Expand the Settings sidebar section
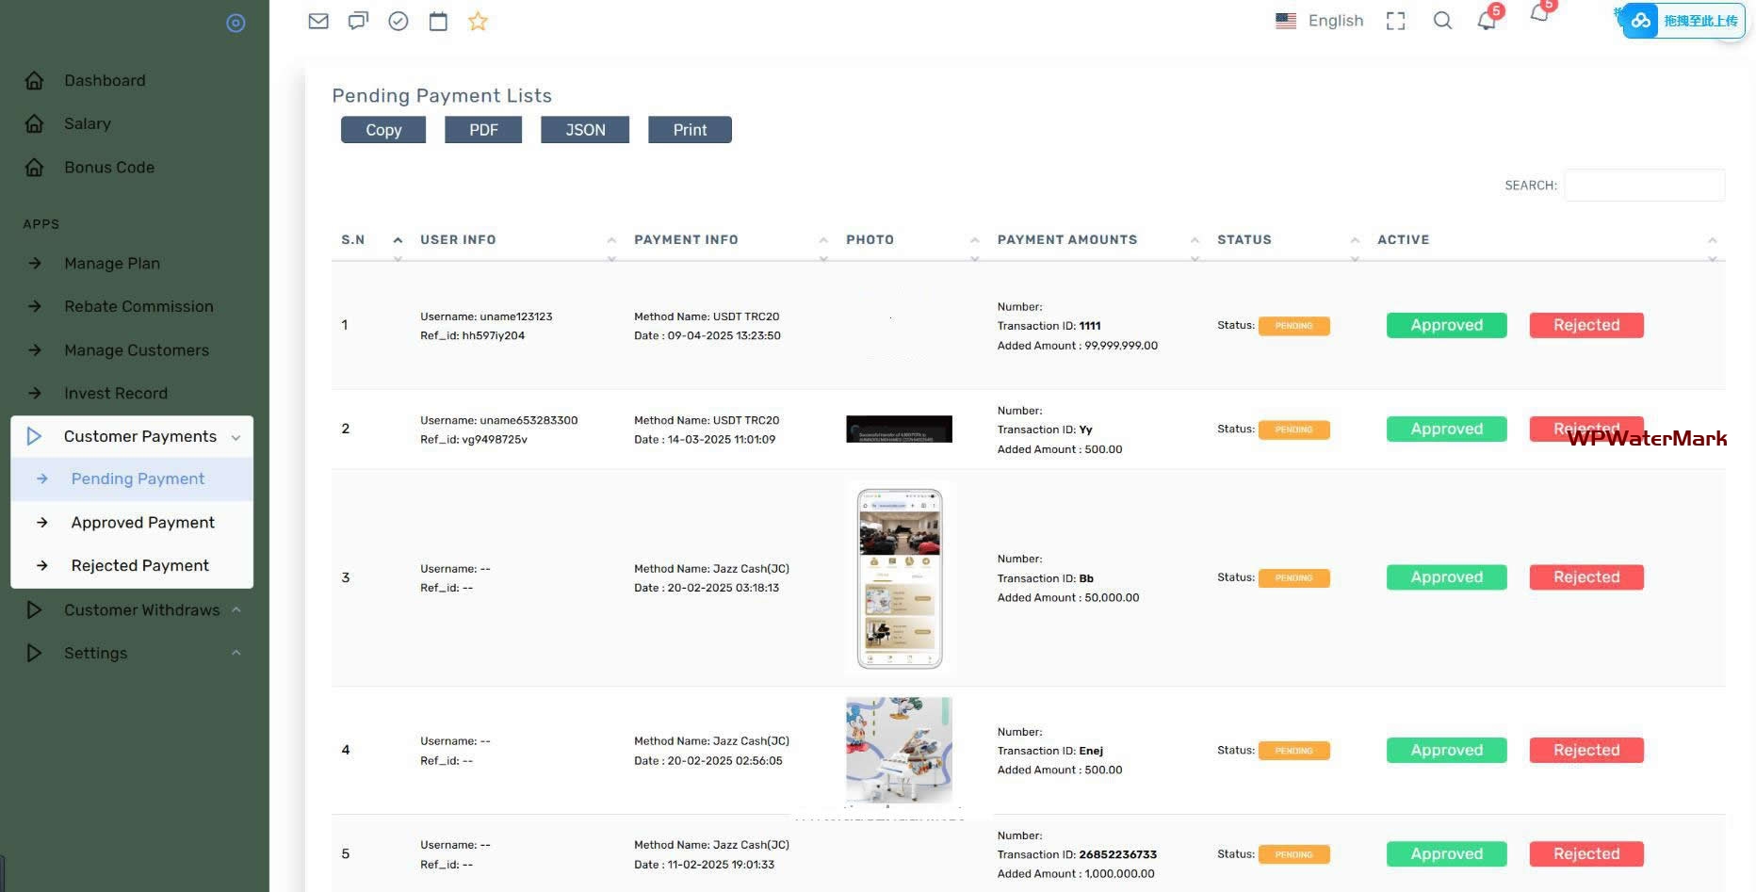The image size is (1756, 892). (x=95, y=653)
